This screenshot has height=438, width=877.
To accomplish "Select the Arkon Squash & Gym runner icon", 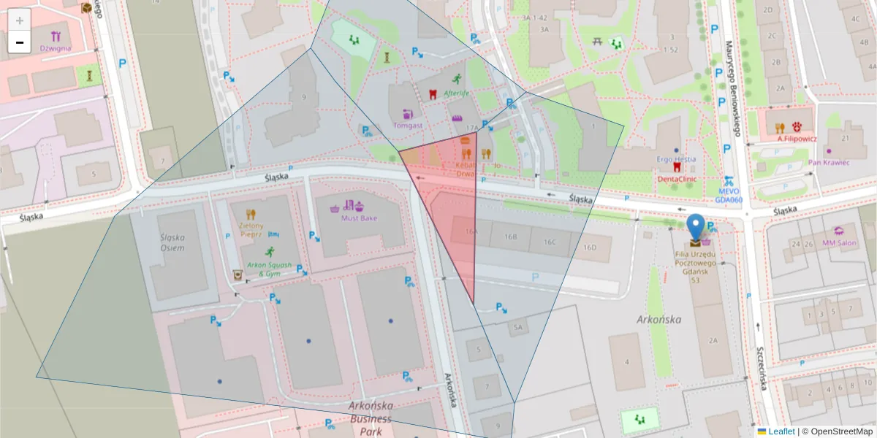I will click(269, 252).
